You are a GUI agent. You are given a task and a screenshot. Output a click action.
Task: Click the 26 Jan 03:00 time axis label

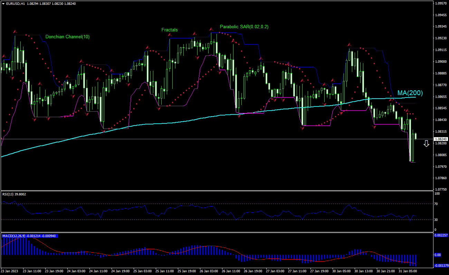(209, 271)
